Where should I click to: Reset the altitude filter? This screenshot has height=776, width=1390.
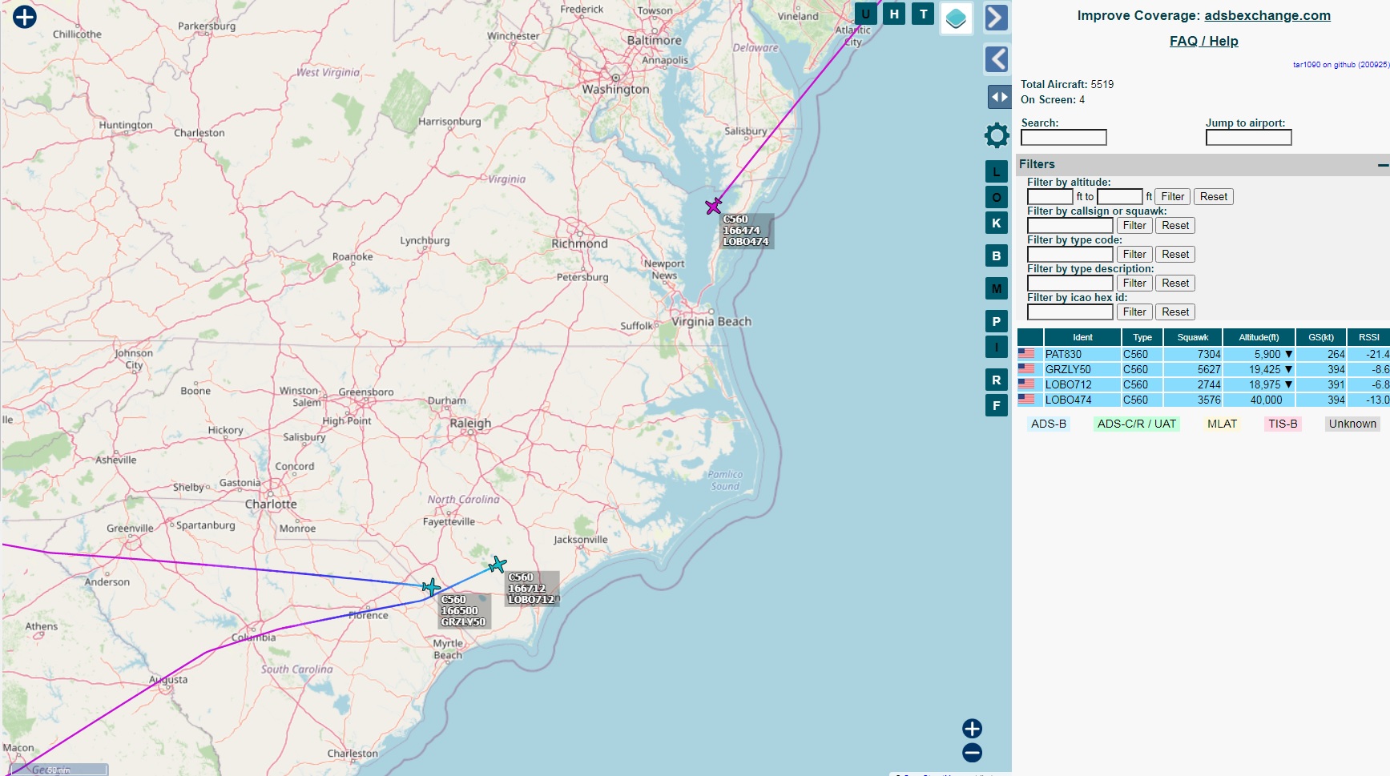1213,197
